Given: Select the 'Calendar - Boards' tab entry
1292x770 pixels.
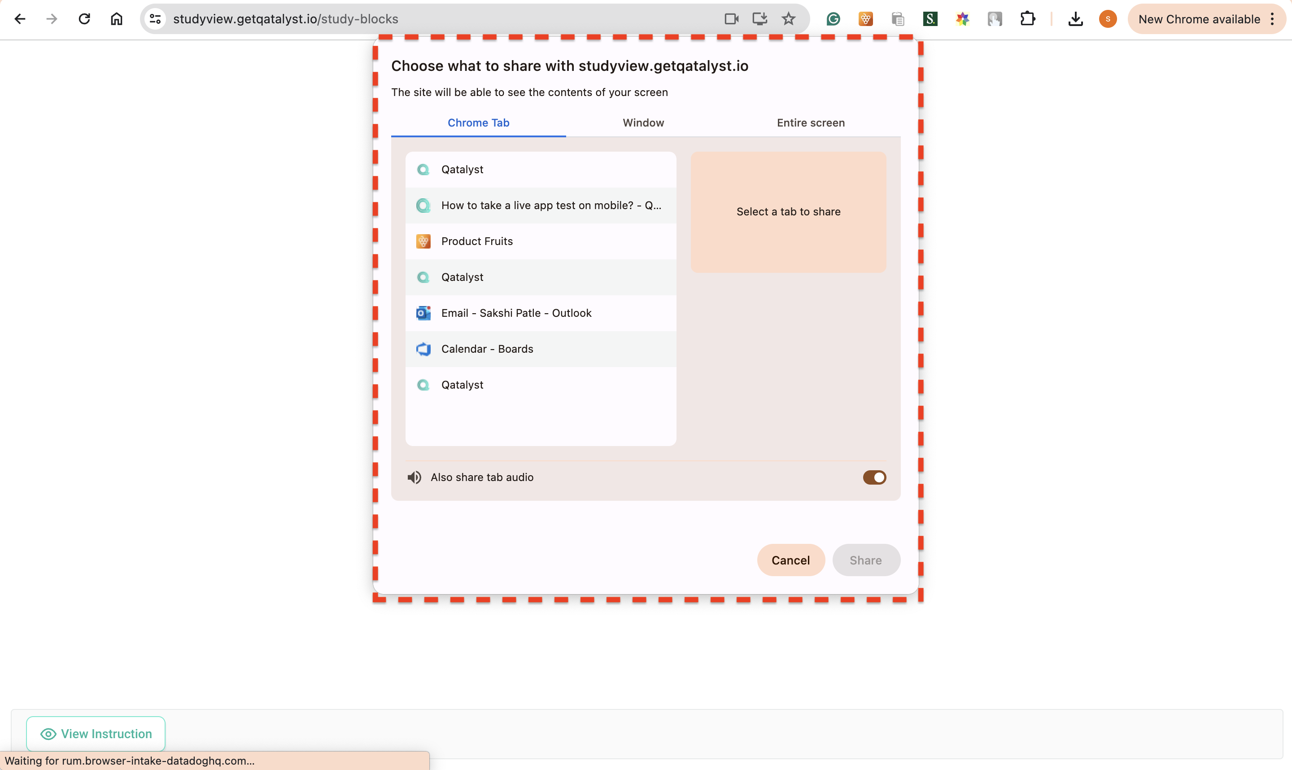Looking at the screenshot, I should (x=541, y=349).
